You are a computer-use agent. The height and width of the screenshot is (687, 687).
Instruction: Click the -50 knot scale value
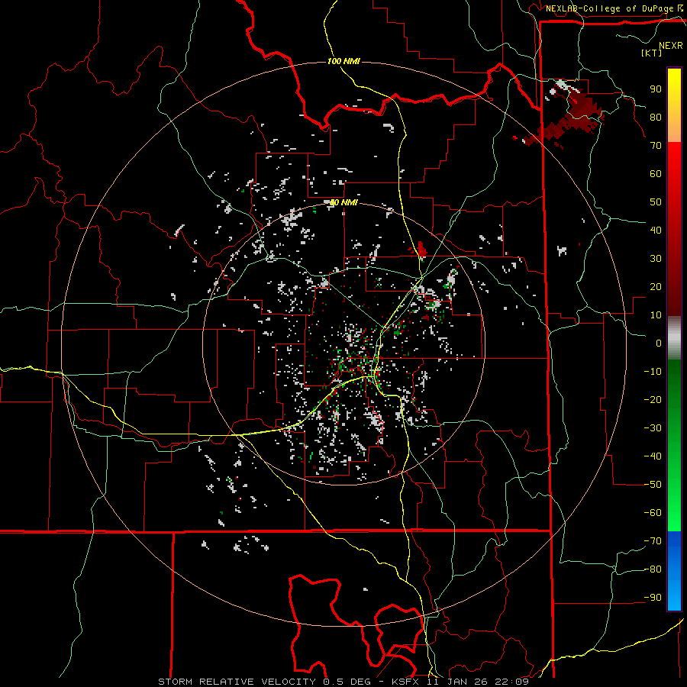[x=653, y=485]
